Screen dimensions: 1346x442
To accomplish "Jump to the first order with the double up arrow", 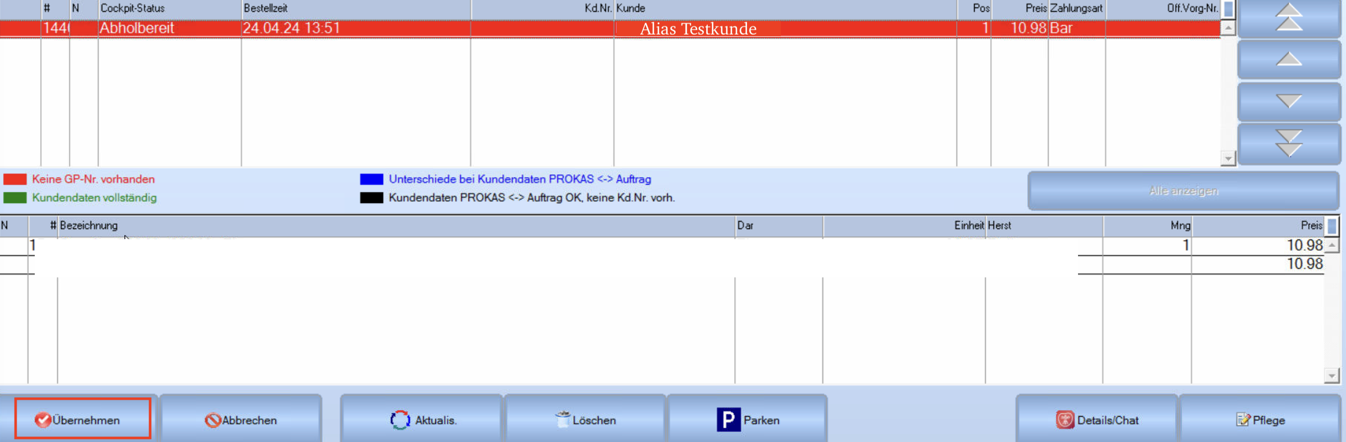I will coord(1289,18).
